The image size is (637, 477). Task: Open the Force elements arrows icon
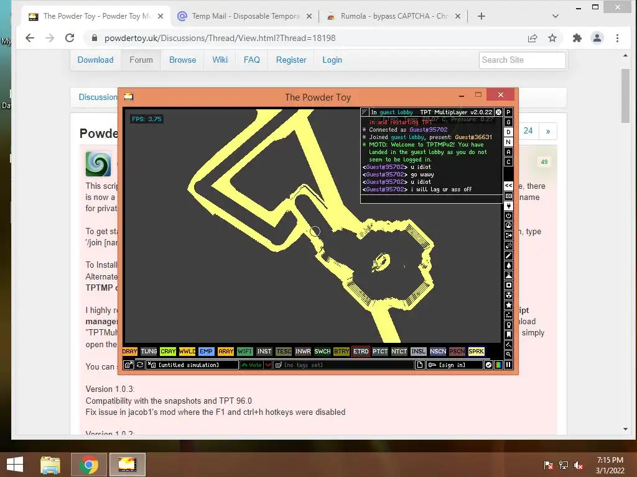(508, 235)
